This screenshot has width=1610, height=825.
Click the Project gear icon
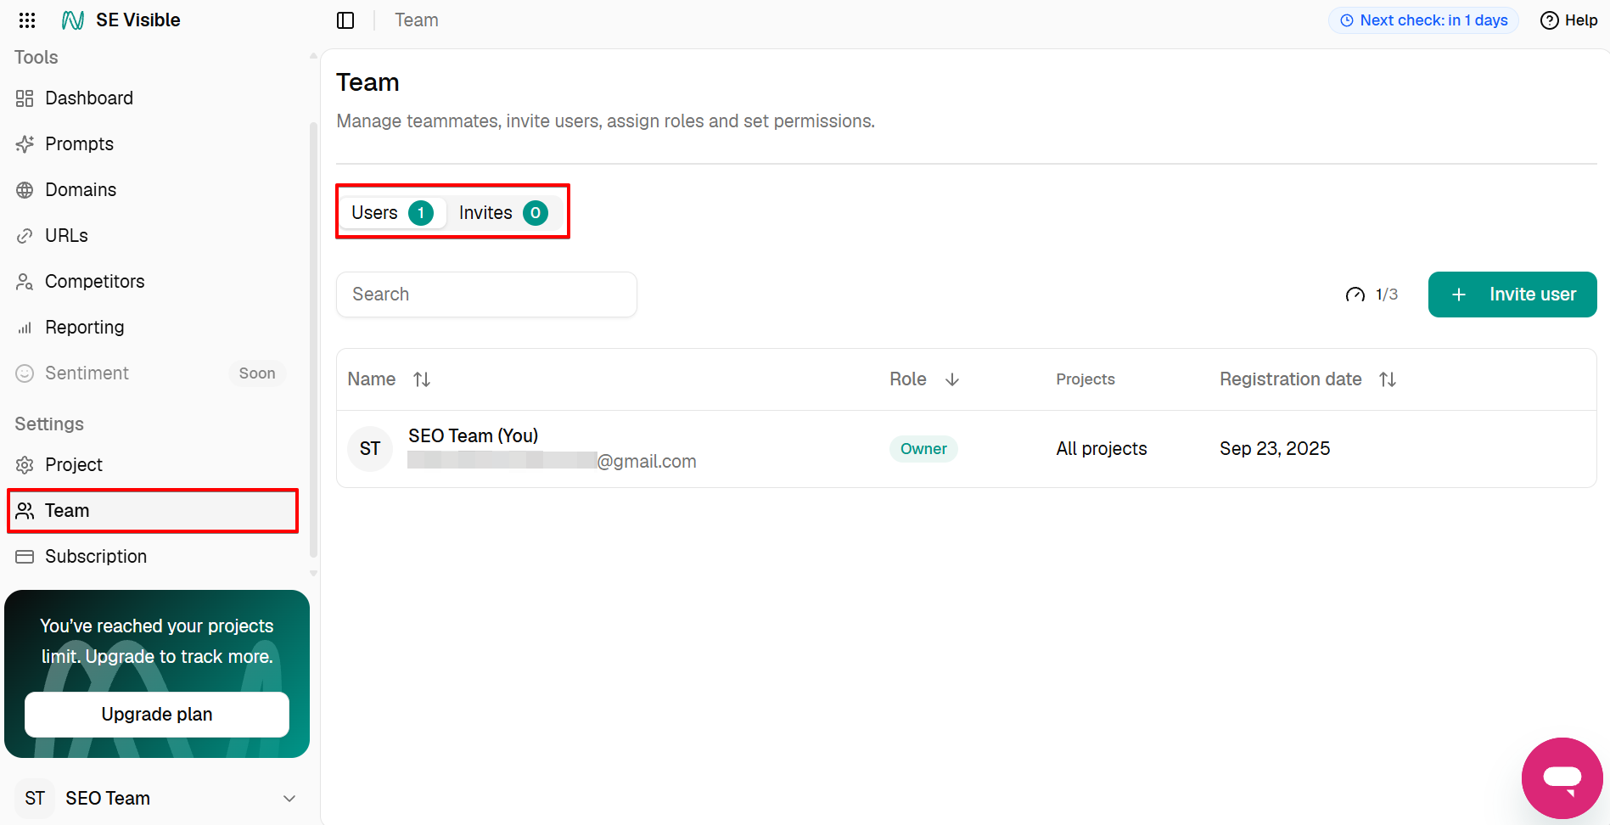[x=25, y=465]
